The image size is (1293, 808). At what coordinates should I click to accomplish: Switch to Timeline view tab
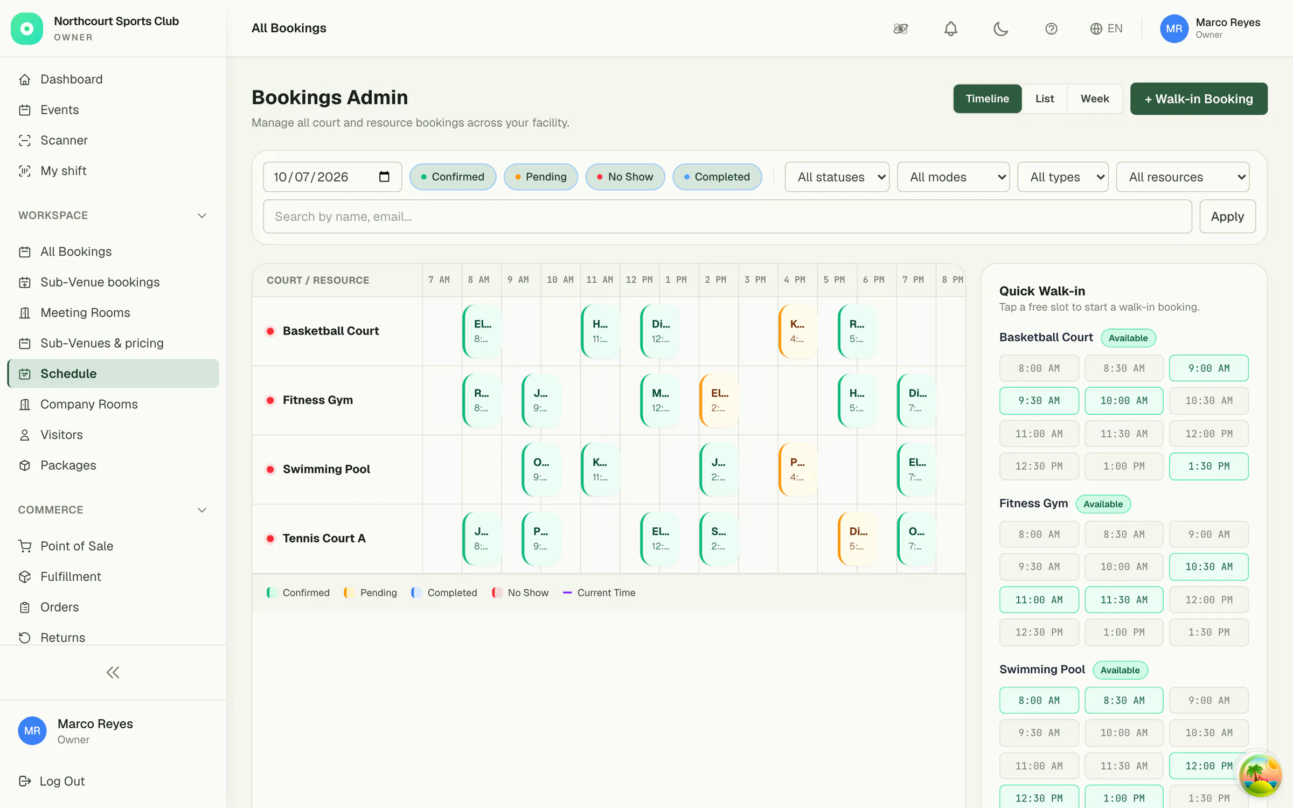pos(987,99)
